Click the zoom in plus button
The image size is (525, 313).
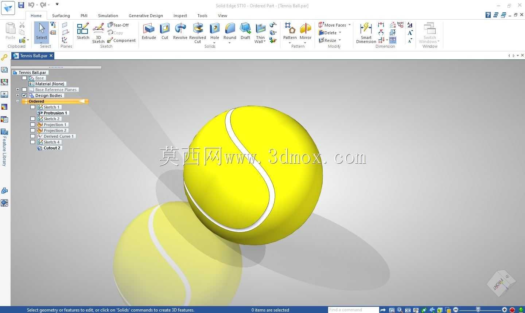pyautogui.click(x=505, y=310)
